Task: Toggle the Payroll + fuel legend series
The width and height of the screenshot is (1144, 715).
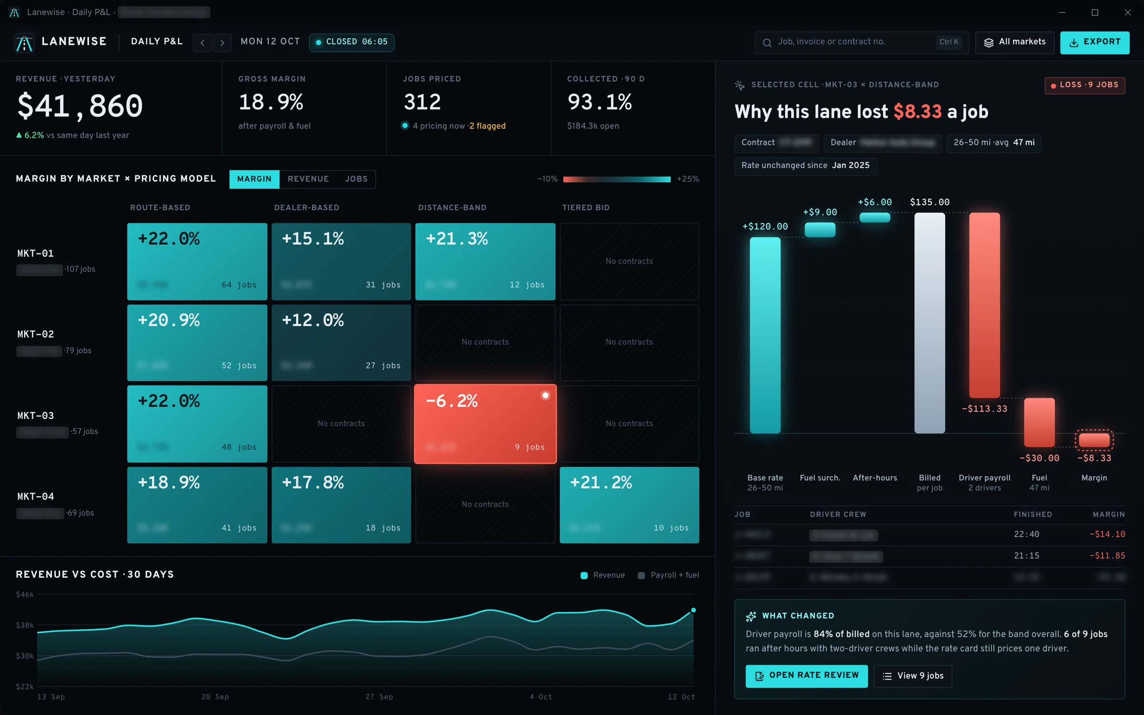Action: click(x=668, y=575)
